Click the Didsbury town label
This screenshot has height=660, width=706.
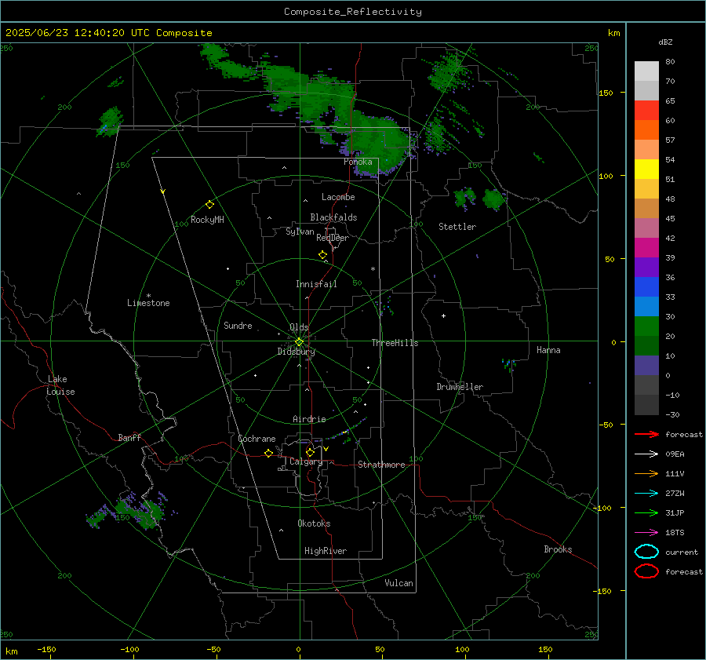296,352
